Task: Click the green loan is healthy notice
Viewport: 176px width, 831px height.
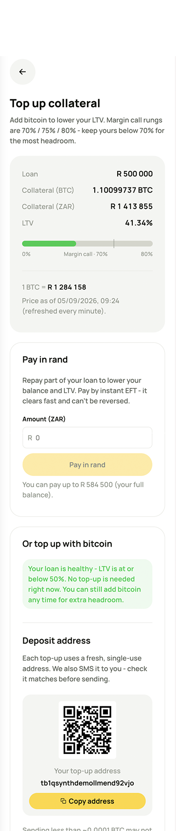Action: [87, 584]
